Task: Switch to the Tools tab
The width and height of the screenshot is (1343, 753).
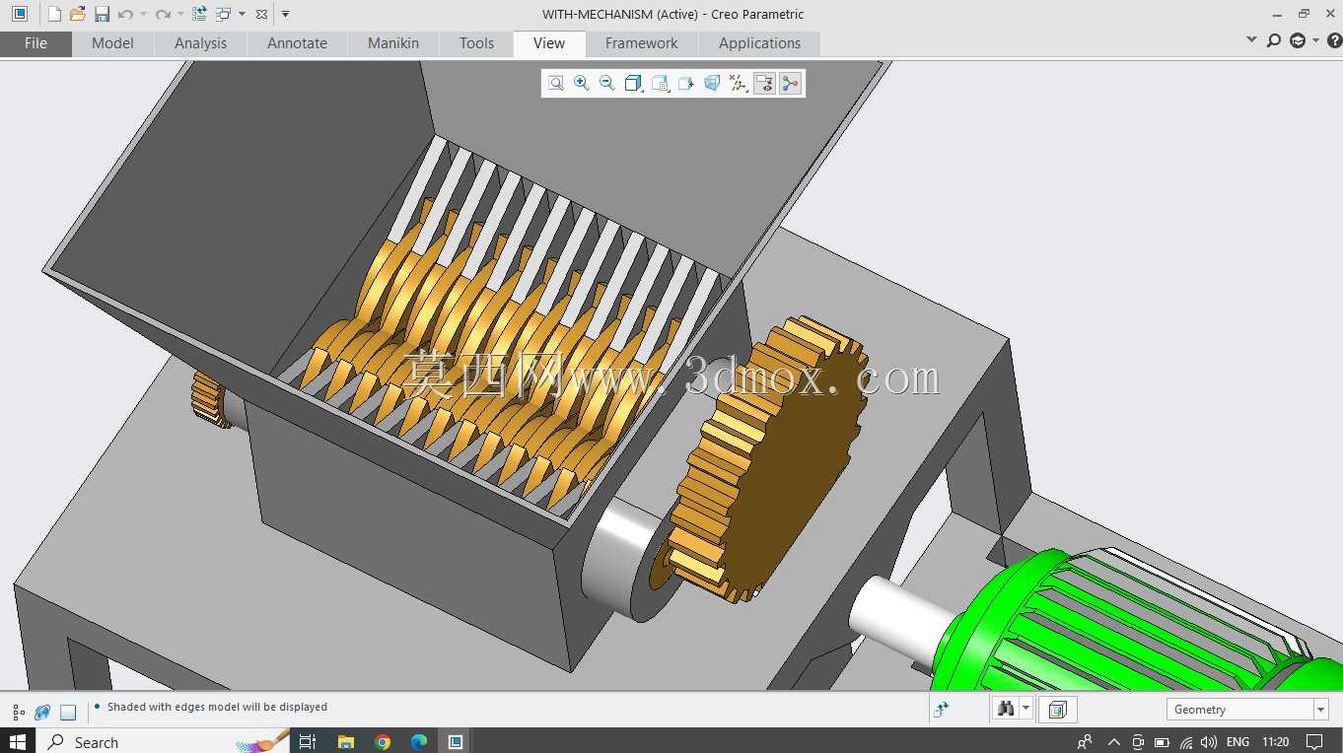Action: coord(476,43)
